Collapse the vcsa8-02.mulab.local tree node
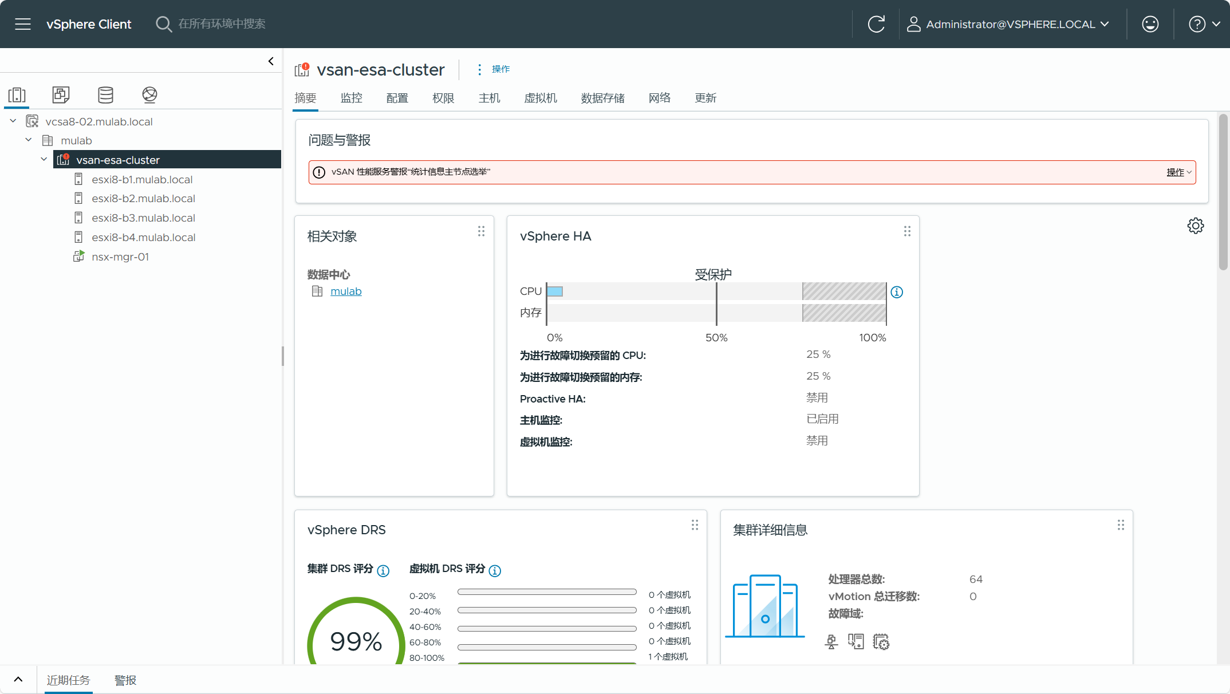Screen dimensions: 1230x694 coord(13,121)
